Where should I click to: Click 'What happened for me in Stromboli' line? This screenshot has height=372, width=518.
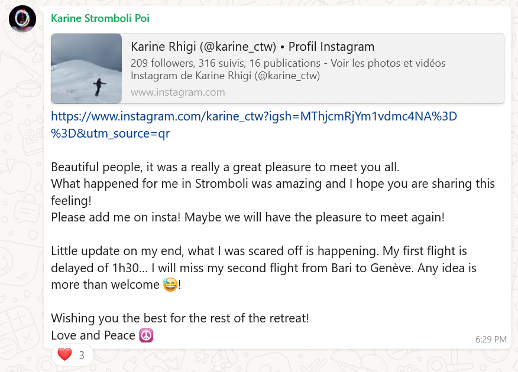(272, 184)
